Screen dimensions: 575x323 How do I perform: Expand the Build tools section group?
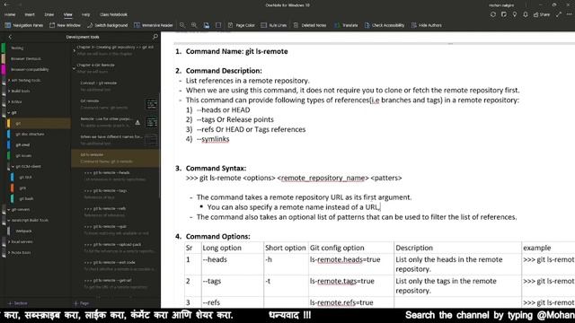pos(9,91)
